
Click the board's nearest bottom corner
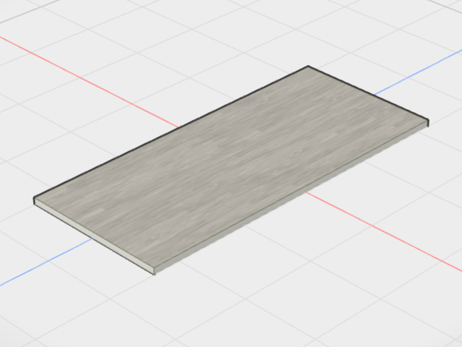154,275
